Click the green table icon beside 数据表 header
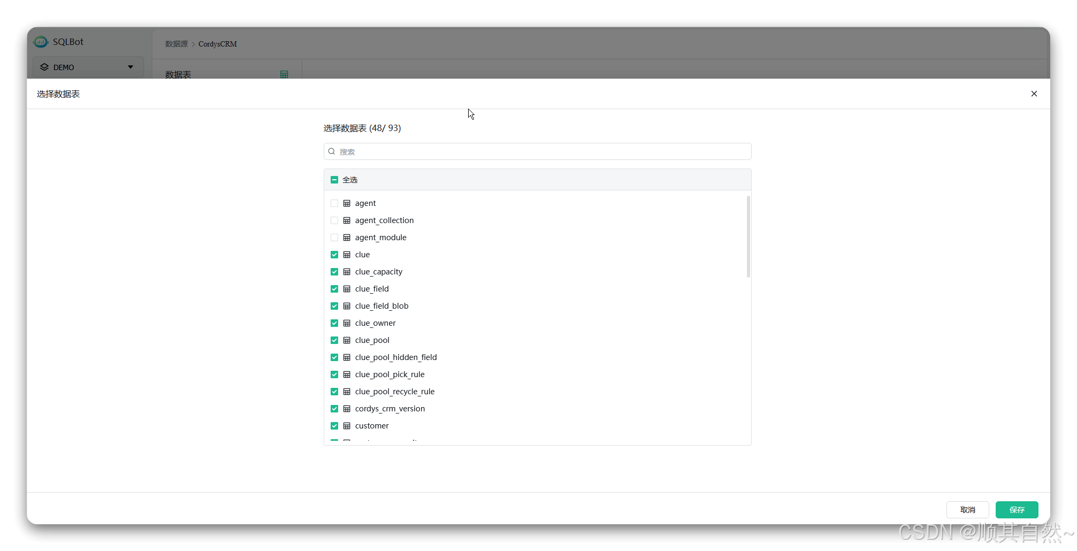The width and height of the screenshot is (1077, 551). coord(284,74)
